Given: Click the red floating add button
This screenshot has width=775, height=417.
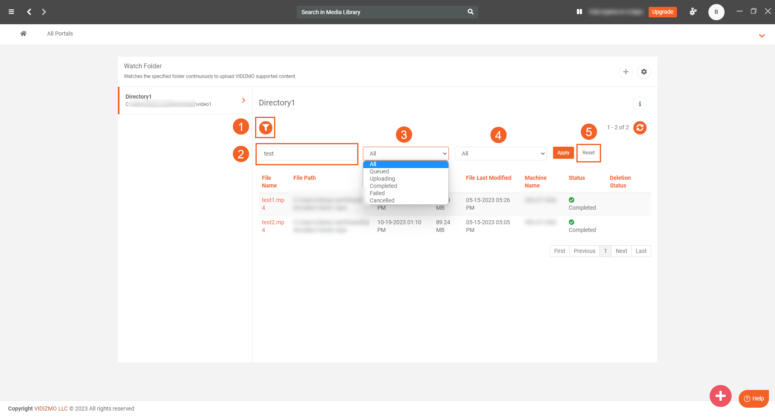Looking at the screenshot, I should [721, 396].
